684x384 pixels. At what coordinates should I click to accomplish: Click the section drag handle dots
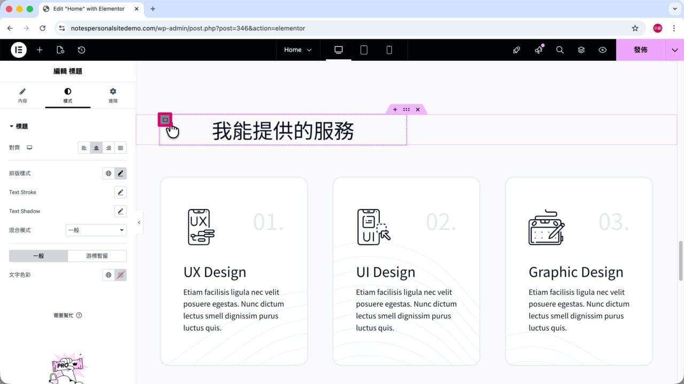click(406, 109)
